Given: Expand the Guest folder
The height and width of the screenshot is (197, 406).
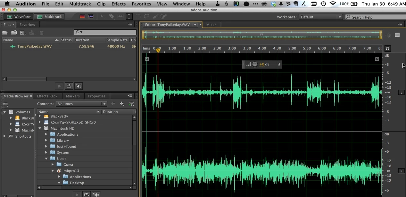Looking at the screenshot, I should [x=53, y=165].
